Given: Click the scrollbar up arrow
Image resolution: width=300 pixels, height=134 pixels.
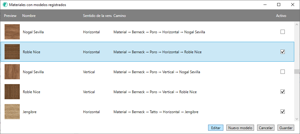Looking at the screenshot, I should [297, 25].
